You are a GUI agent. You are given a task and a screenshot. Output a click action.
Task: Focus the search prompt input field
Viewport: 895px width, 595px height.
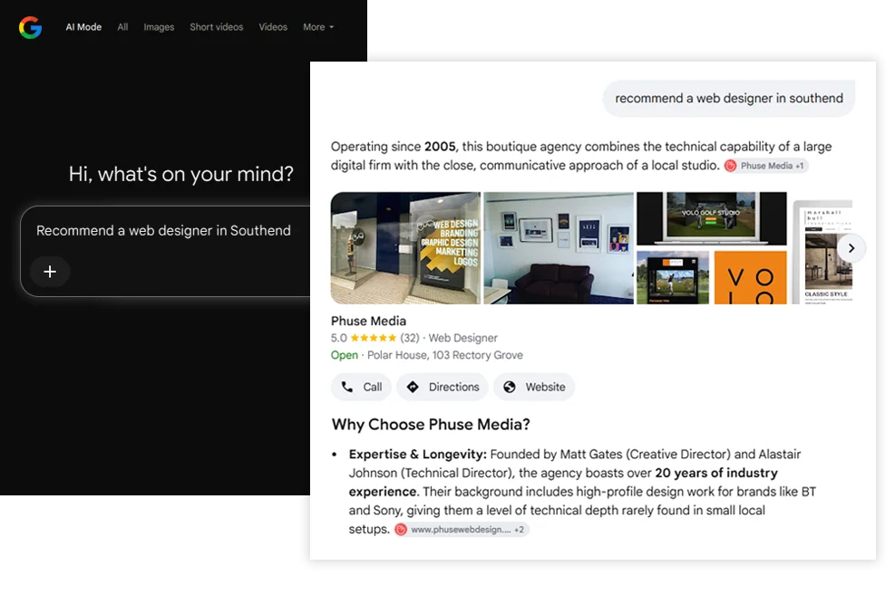pos(166,251)
